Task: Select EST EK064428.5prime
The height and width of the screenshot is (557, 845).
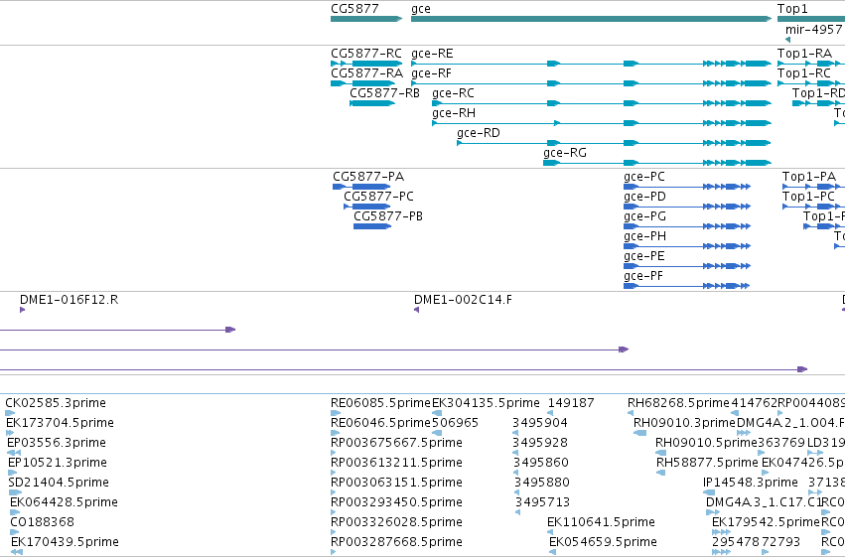Action: [64, 502]
